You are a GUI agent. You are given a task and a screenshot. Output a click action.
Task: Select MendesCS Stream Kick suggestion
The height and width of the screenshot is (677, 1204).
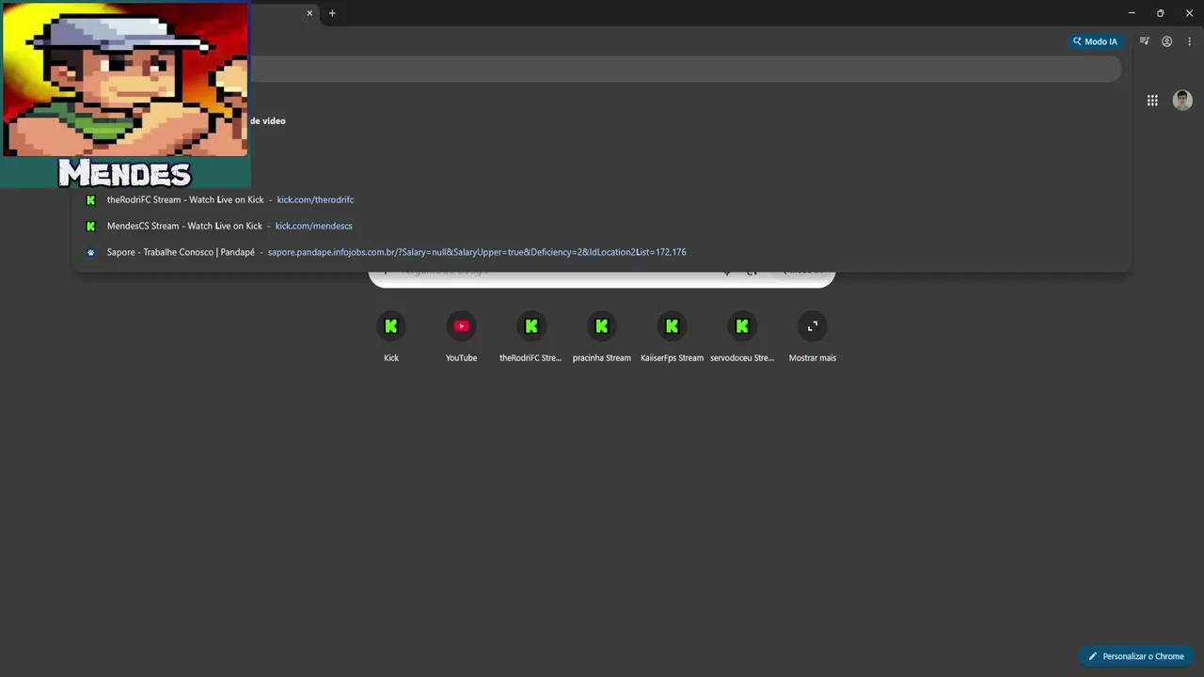(602, 226)
